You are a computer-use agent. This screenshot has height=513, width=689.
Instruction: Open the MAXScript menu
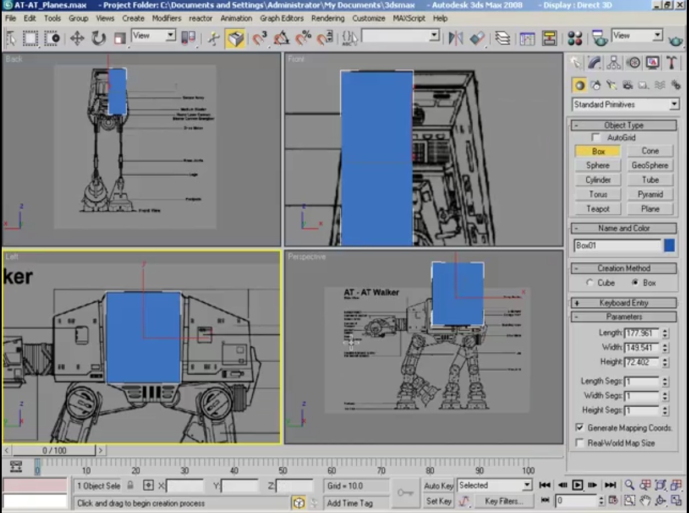click(x=409, y=18)
